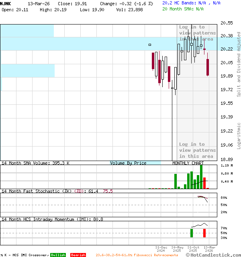Click the green Bullish legend badge

tap(58, 255)
